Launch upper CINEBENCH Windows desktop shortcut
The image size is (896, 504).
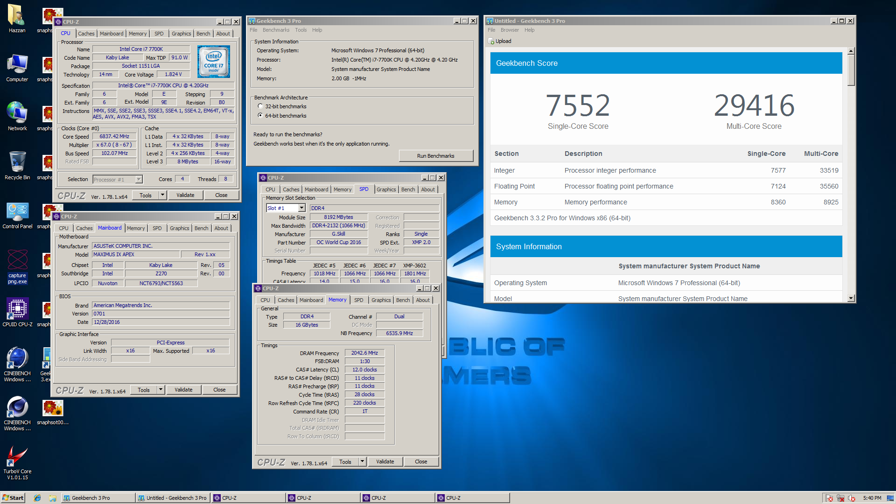(x=17, y=365)
